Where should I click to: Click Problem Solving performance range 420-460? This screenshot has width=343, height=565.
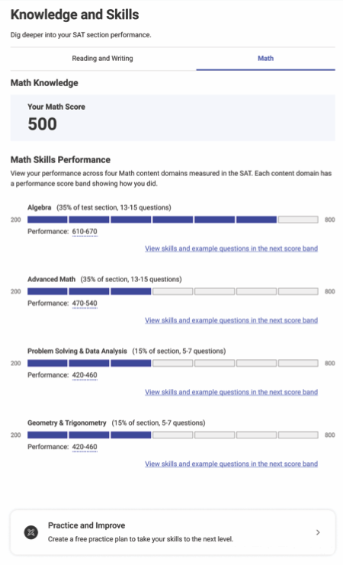point(85,374)
